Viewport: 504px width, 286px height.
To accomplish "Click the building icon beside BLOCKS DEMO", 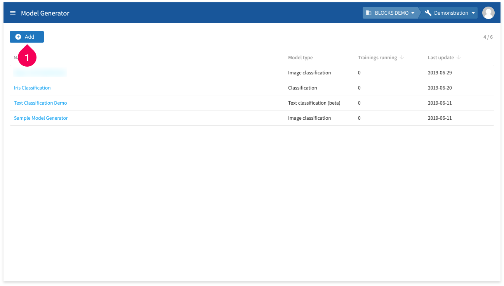I will pyautogui.click(x=369, y=13).
